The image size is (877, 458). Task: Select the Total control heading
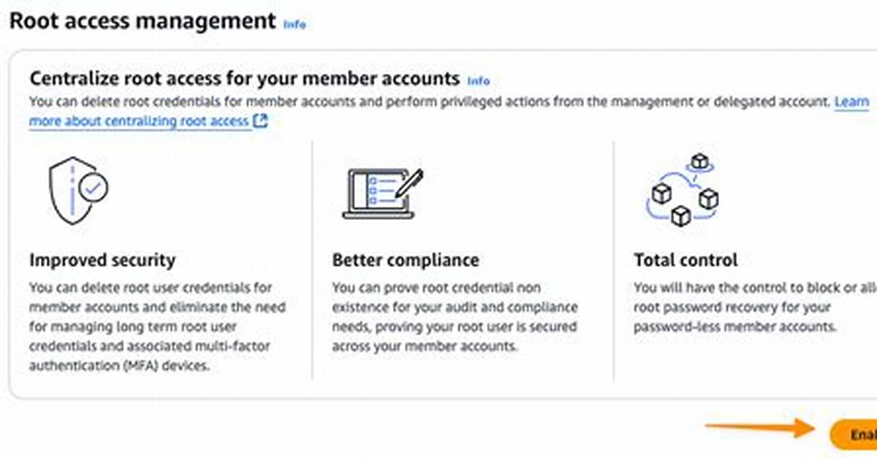[x=686, y=260]
